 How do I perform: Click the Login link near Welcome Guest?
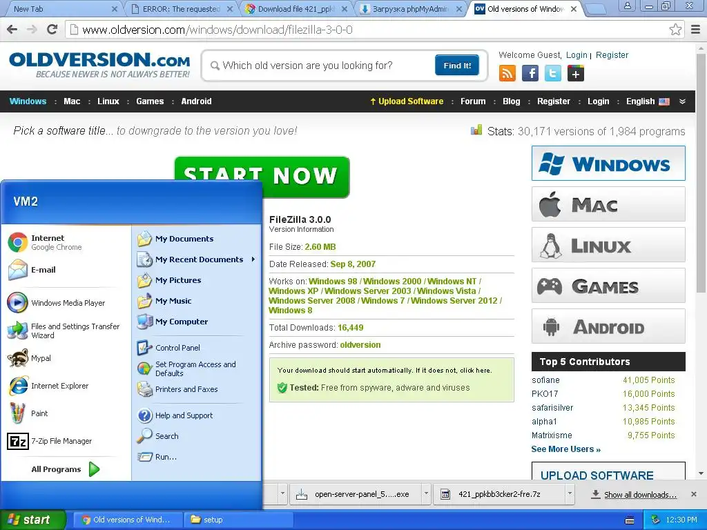[x=577, y=55]
